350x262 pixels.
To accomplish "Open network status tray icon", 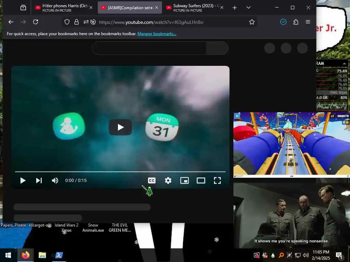I will (298, 255).
